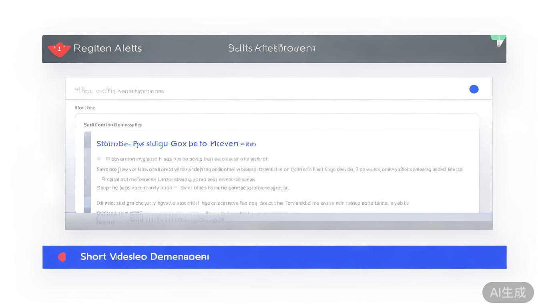Click the green pin icon in header corner
538x307 pixels.
click(499, 40)
